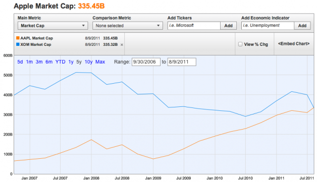Click the blue XOM Market Cap color swatch
Image resolution: width=317 pixels, height=182 pixels.
click(18, 44)
